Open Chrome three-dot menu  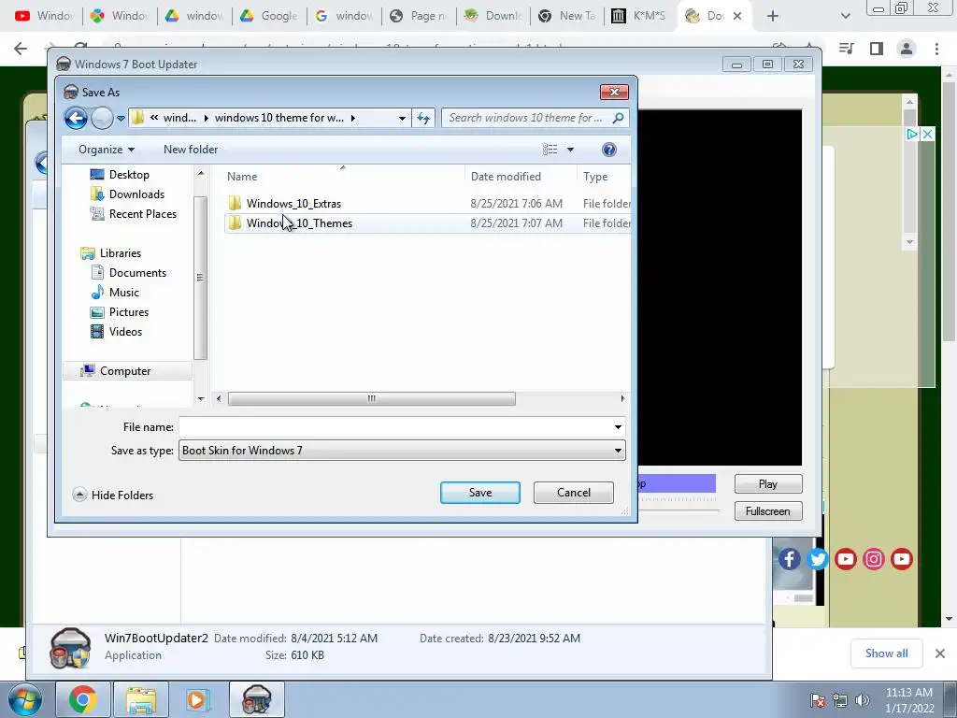pyautogui.click(x=936, y=49)
